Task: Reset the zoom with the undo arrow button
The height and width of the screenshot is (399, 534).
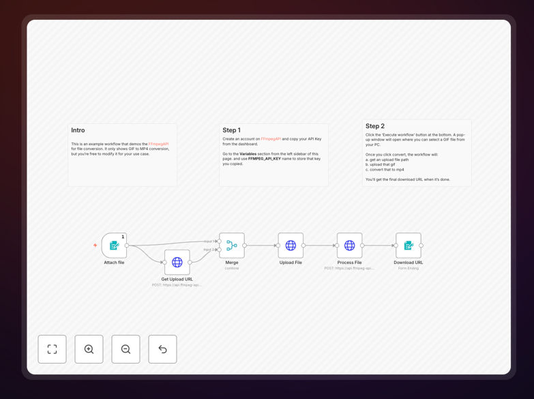Action: coord(162,349)
